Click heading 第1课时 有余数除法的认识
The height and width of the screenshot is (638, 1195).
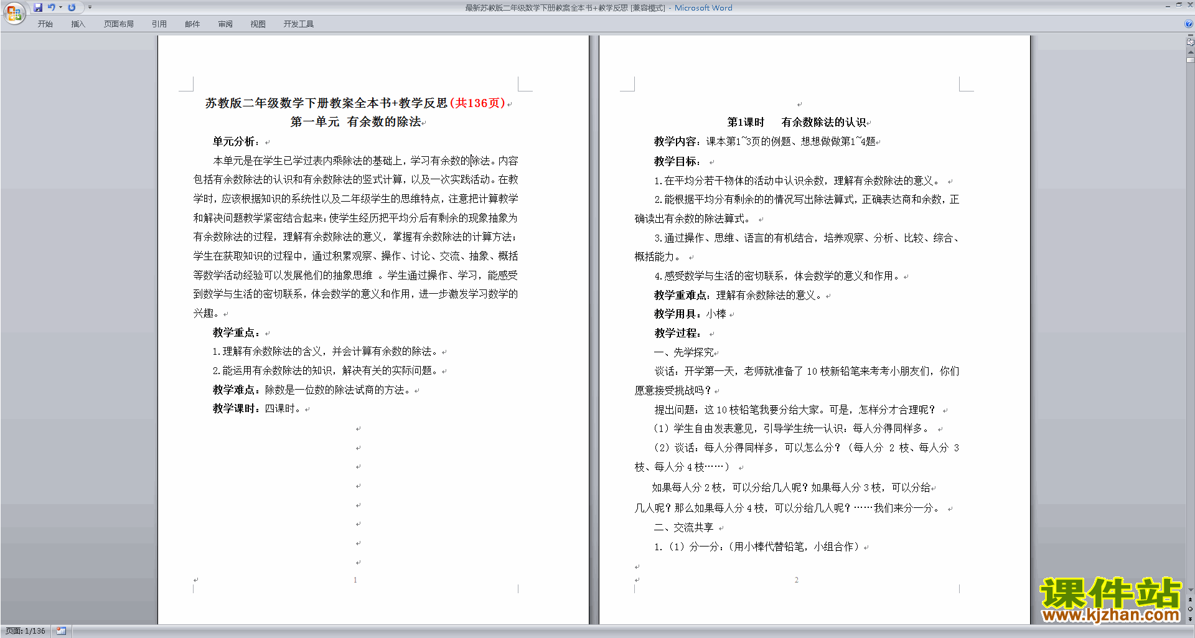pyautogui.click(x=797, y=122)
